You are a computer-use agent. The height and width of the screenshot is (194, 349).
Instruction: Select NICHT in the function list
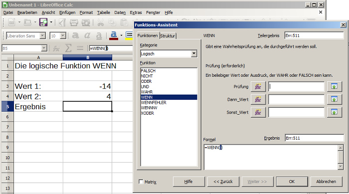click(x=169, y=76)
